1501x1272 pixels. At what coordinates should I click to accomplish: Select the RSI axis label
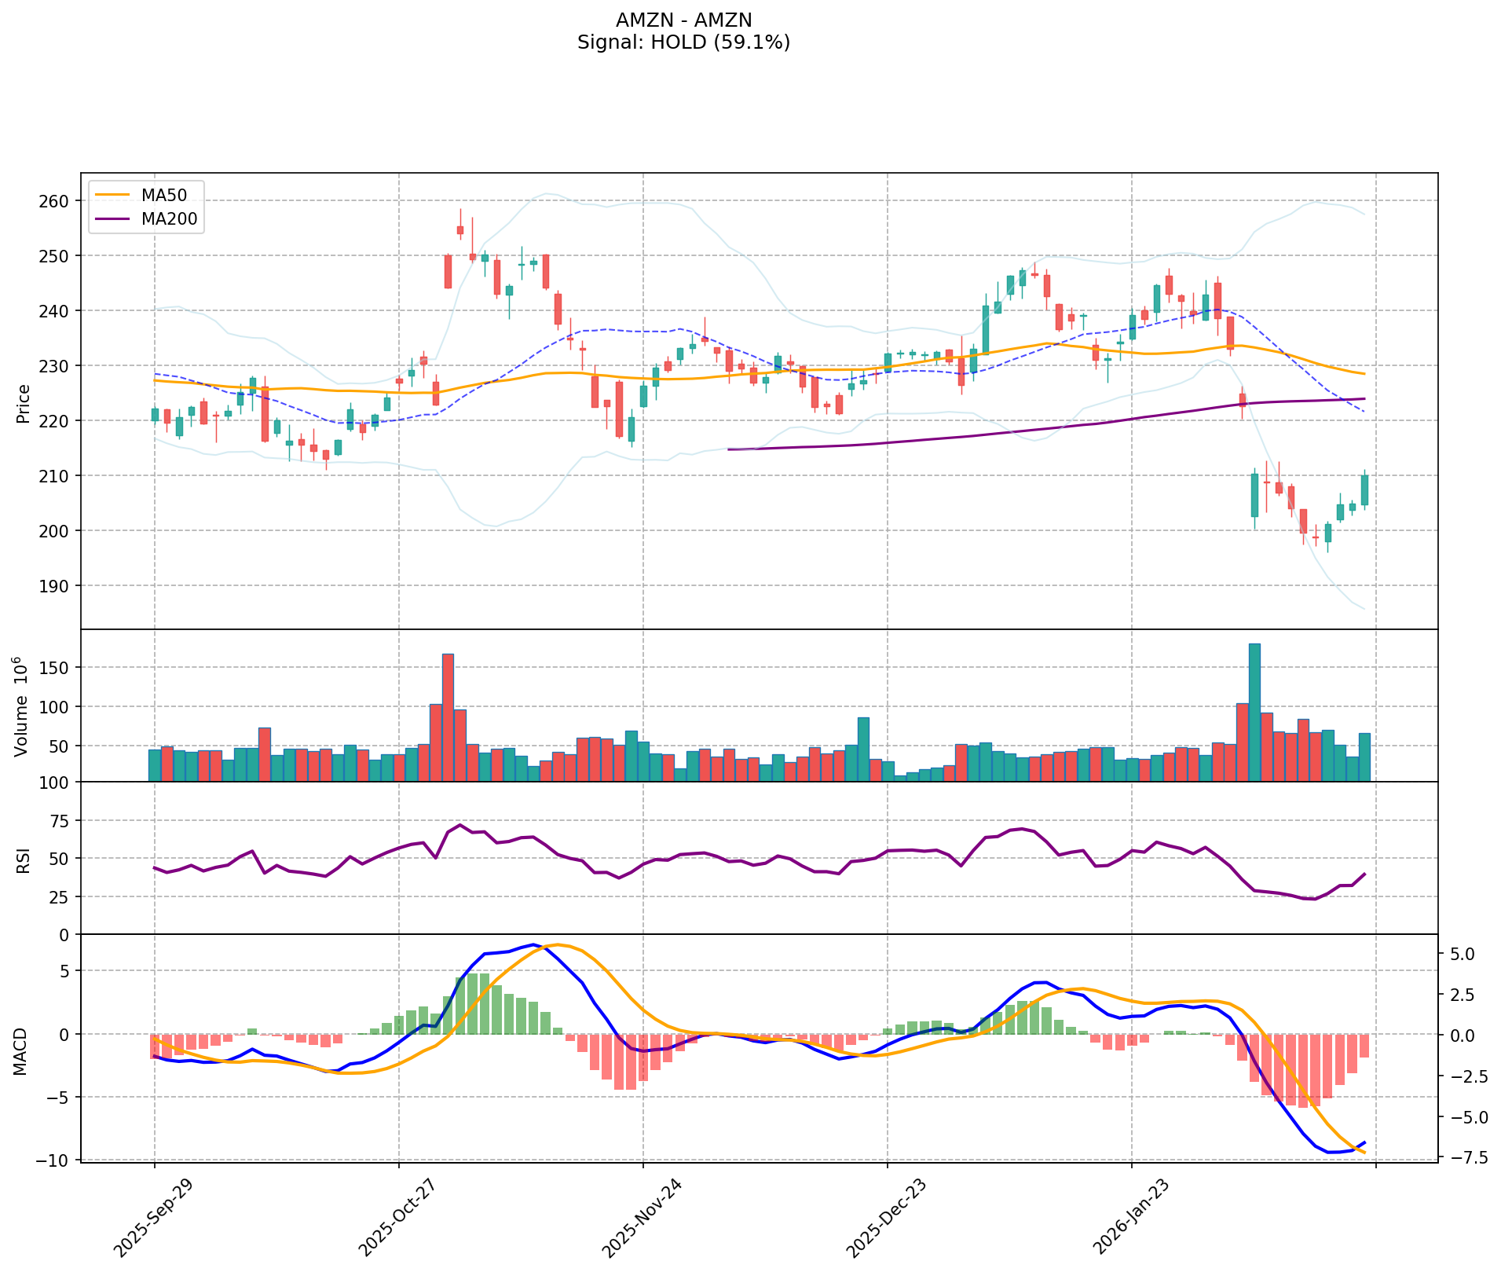tap(24, 859)
